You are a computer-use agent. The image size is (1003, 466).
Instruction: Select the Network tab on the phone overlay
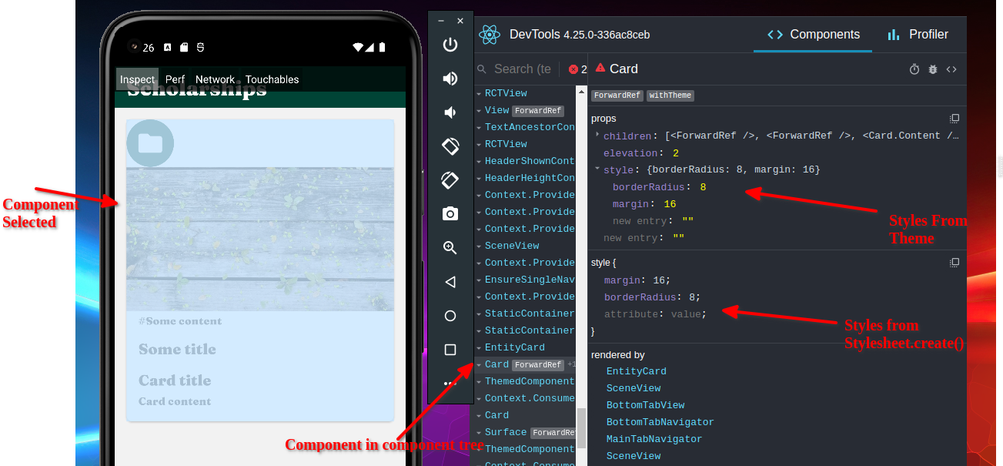pos(215,79)
